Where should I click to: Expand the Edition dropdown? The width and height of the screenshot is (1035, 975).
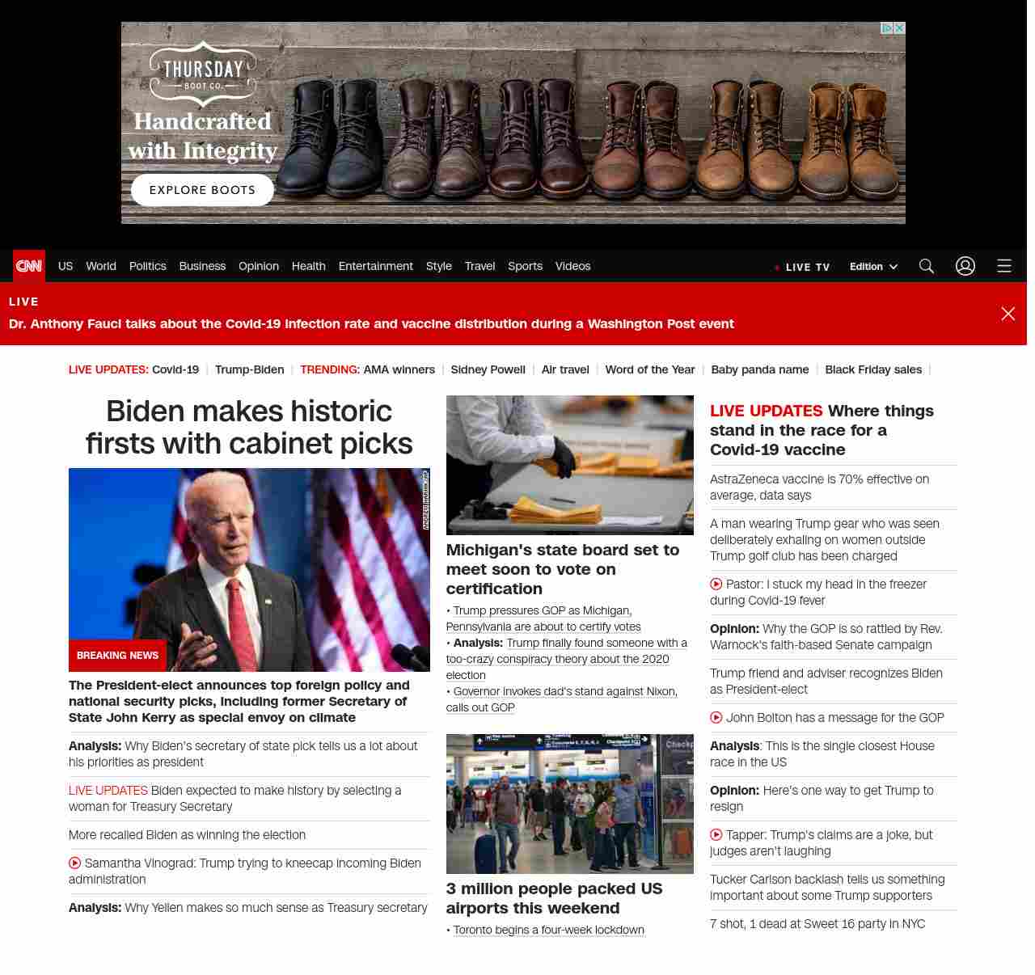873,267
